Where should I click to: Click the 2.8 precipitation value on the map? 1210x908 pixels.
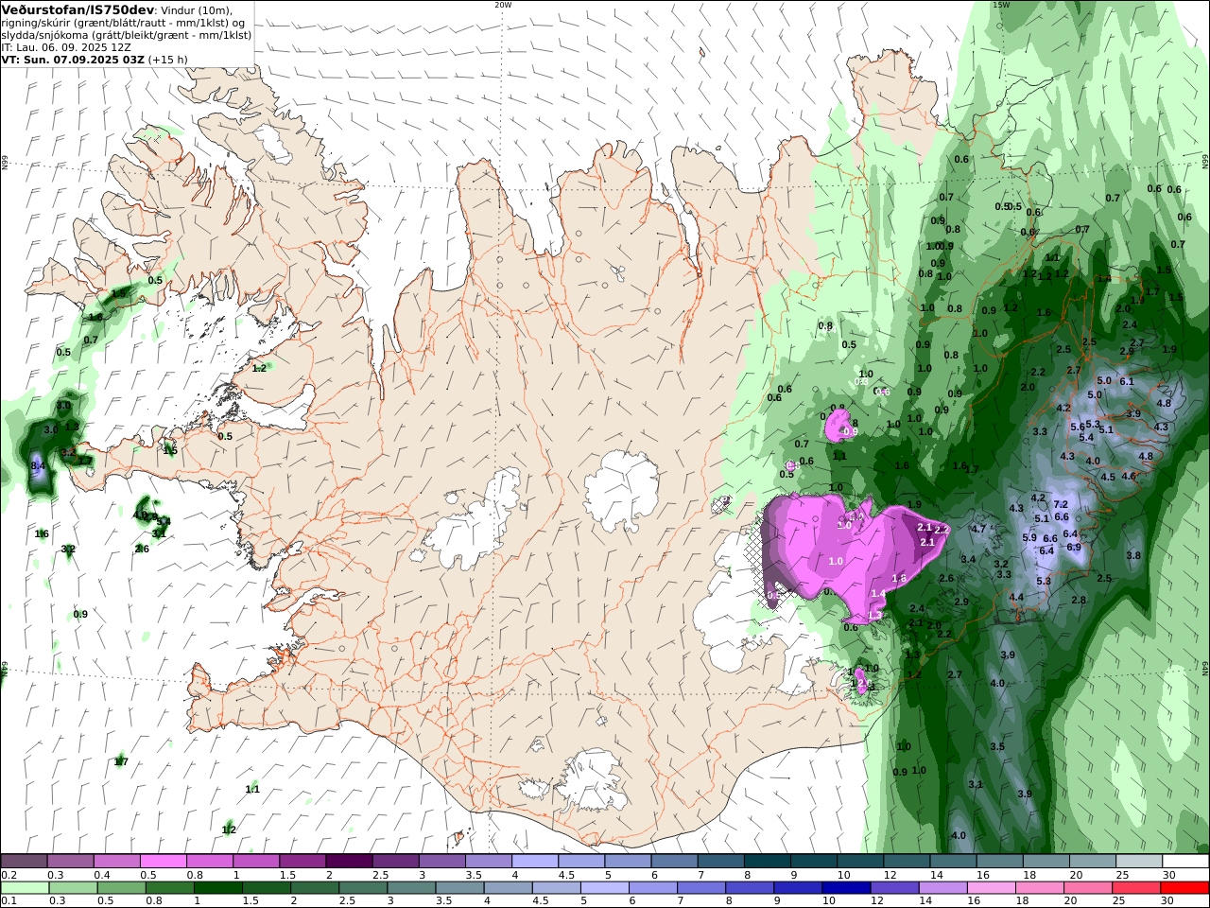[x=1079, y=601]
